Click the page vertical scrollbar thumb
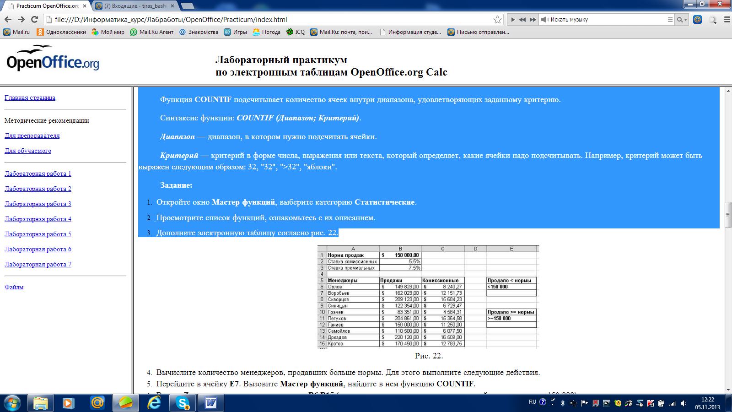732x412 pixels. click(x=728, y=214)
